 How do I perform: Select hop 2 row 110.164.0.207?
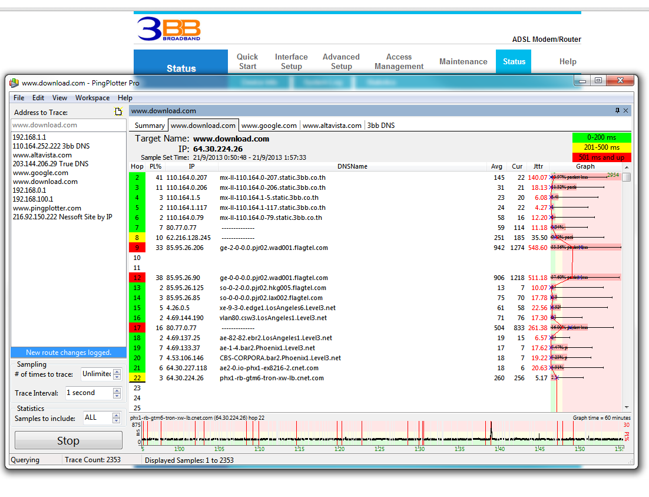pos(375,177)
